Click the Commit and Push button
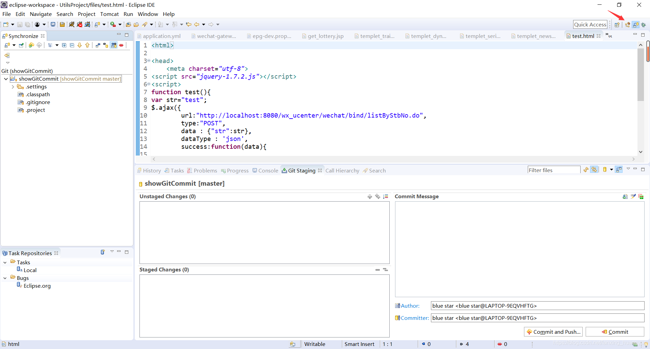 [x=554, y=332]
